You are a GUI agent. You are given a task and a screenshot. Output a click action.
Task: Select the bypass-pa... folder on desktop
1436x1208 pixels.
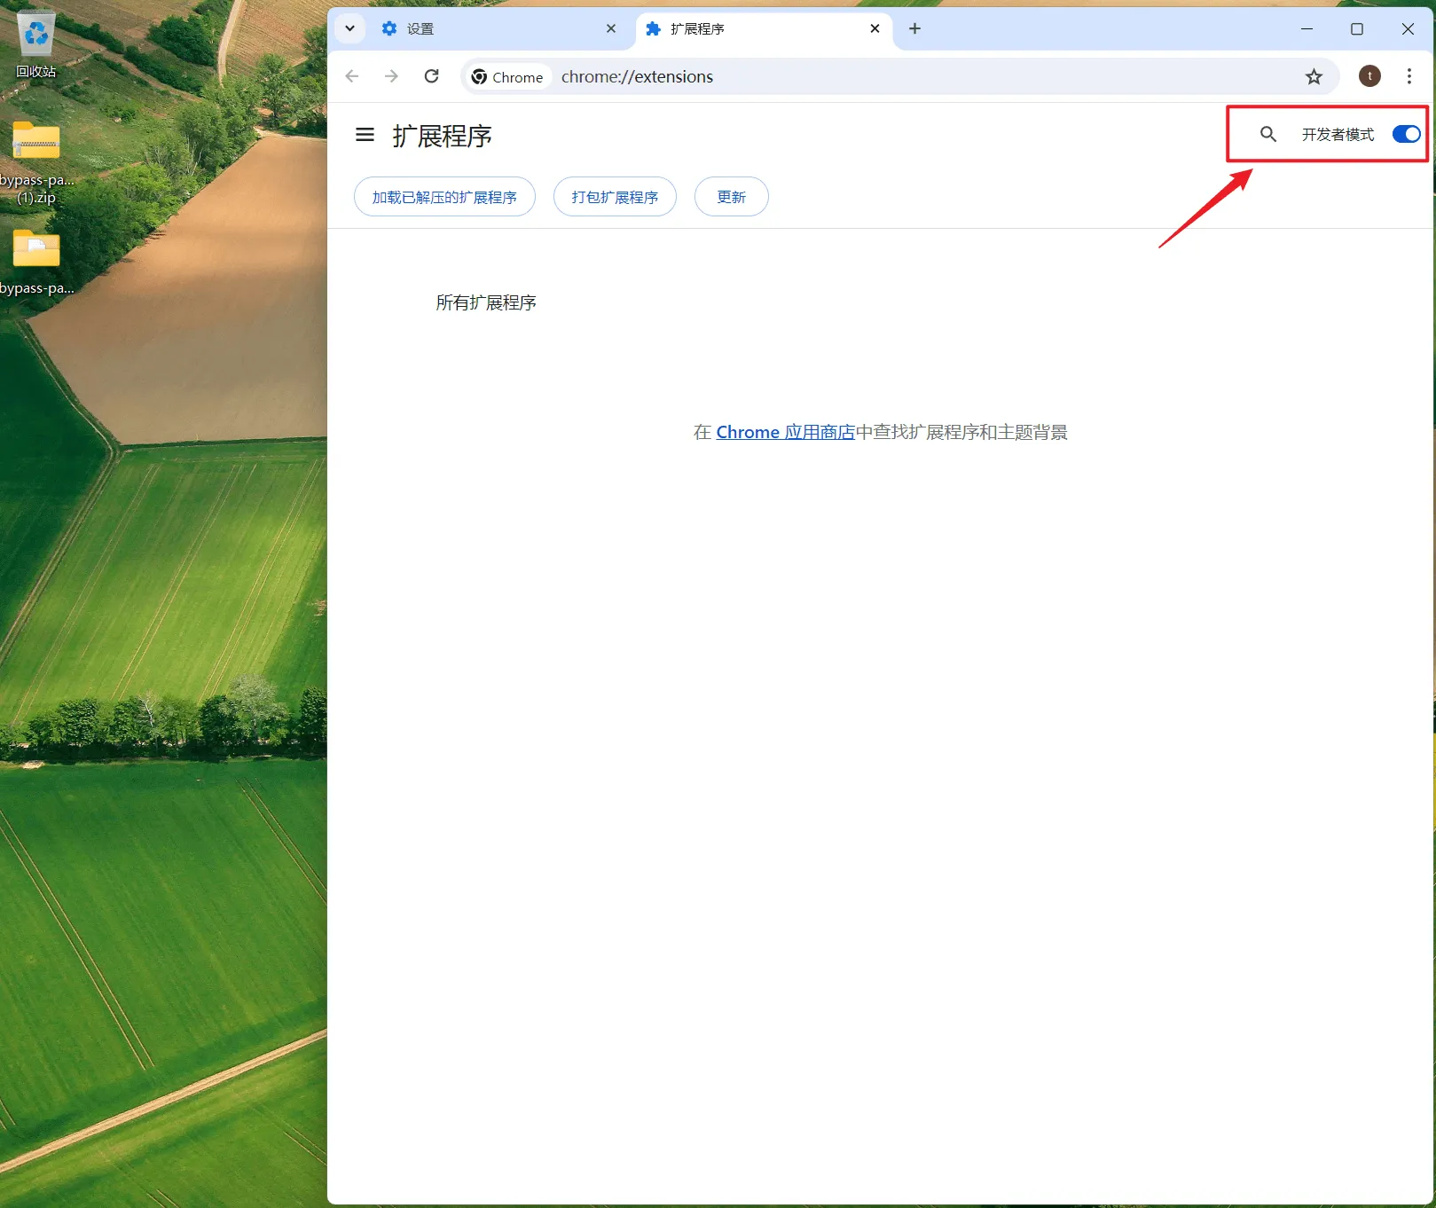click(35, 263)
